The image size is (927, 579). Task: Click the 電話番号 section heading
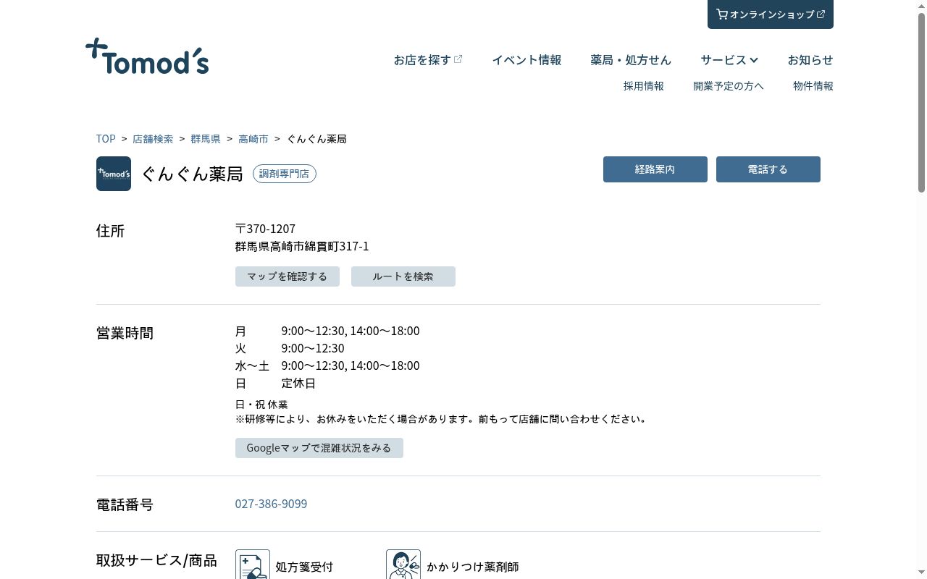pyautogui.click(x=125, y=504)
